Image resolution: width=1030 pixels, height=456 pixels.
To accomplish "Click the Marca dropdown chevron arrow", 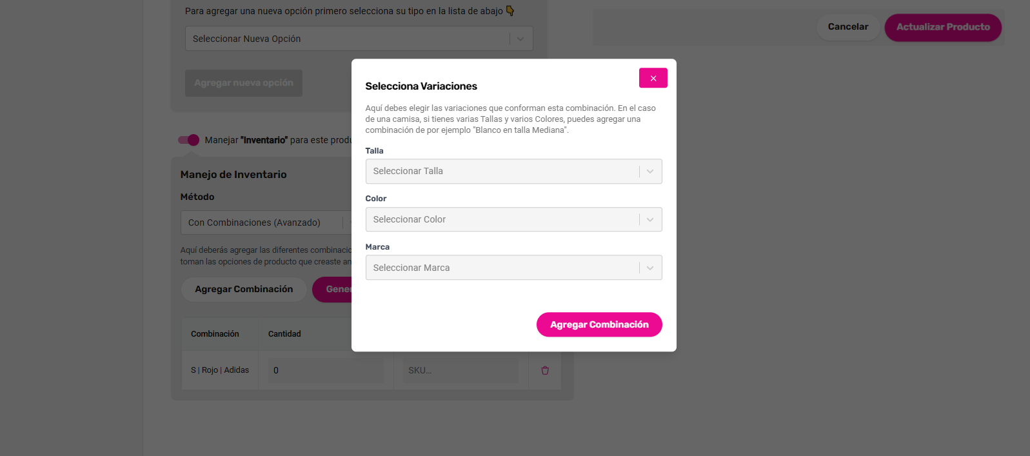I will click(650, 268).
